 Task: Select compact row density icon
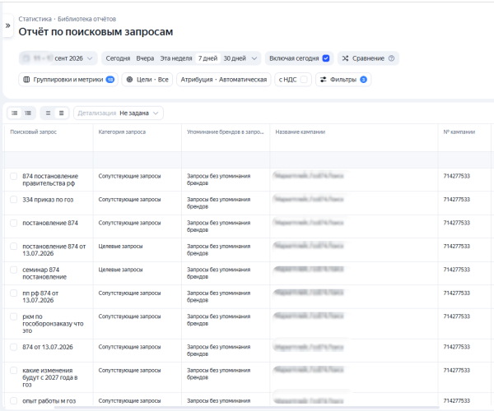49,113
